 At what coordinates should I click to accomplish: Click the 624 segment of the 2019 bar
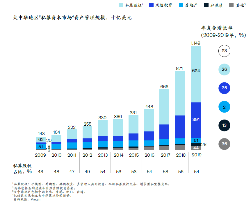(196, 74)
